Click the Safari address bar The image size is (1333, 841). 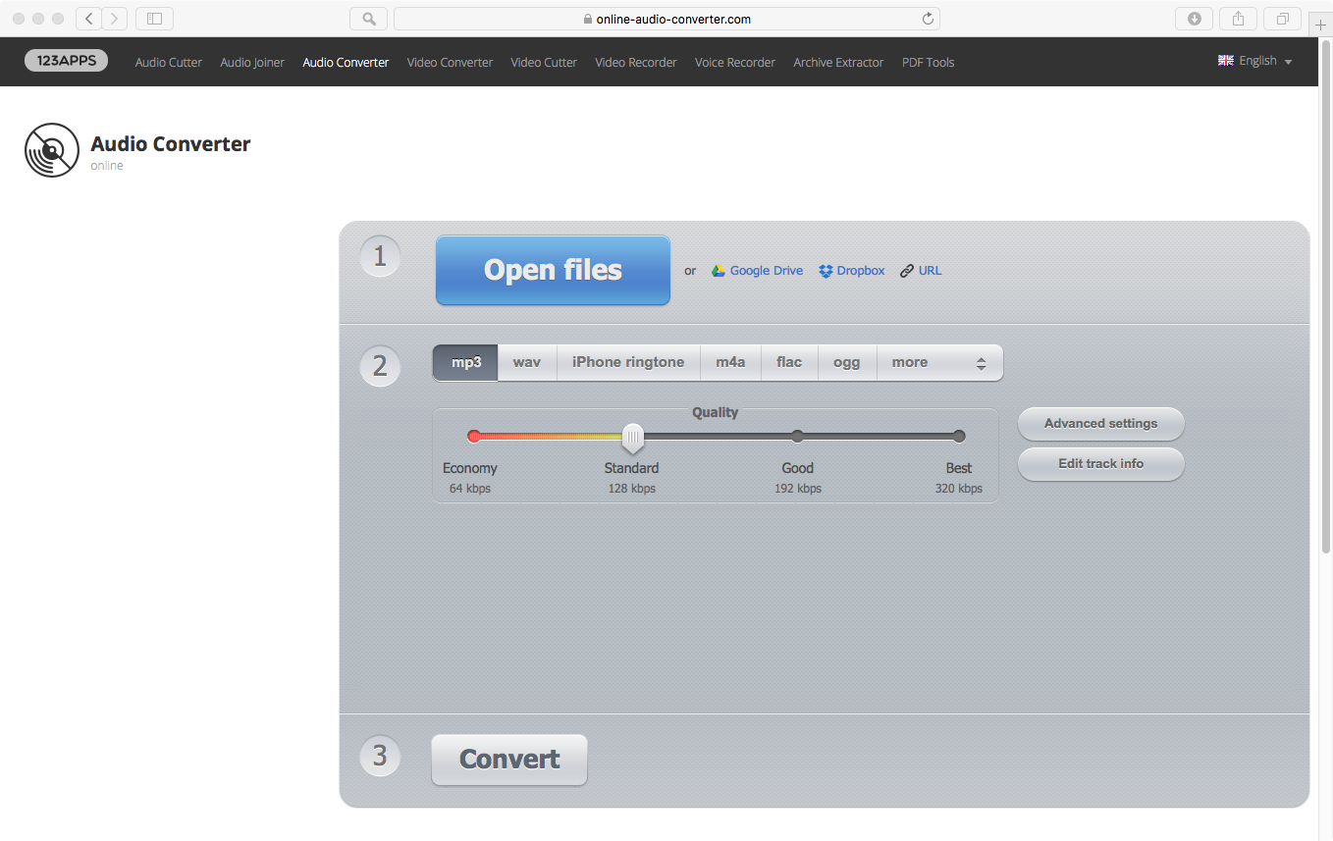(x=667, y=19)
